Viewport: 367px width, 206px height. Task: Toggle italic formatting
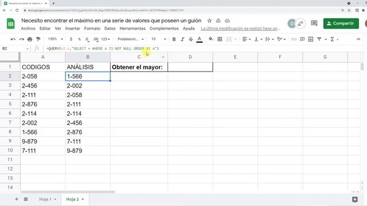pyautogui.click(x=182, y=39)
